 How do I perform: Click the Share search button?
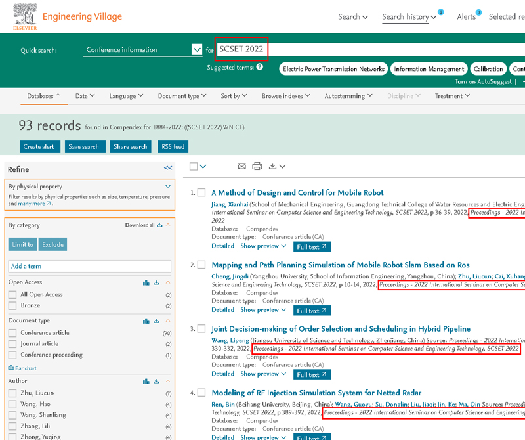pyautogui.click(x=131, y=146)
